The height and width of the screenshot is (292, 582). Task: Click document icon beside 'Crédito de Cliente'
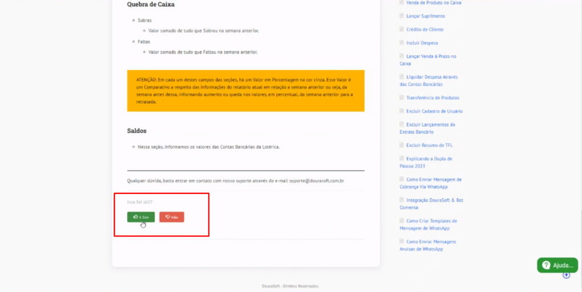402,29
